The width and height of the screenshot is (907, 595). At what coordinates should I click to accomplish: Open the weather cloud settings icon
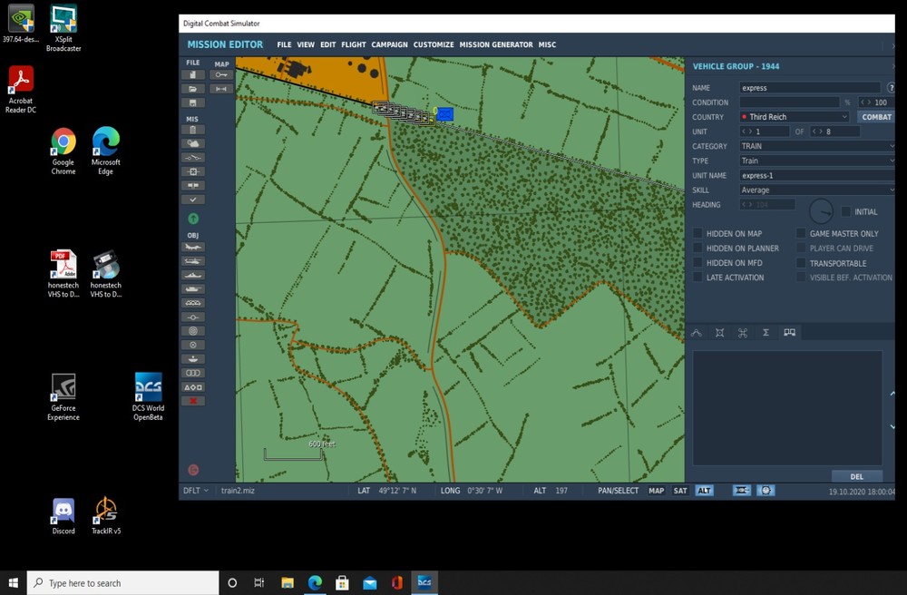click(x=193, y=143)
